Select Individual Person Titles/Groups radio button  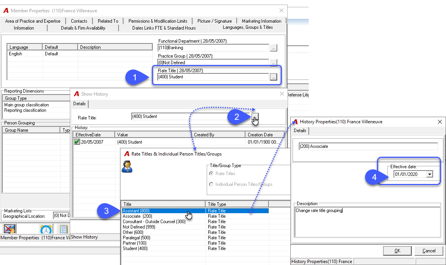coord(211,184)
